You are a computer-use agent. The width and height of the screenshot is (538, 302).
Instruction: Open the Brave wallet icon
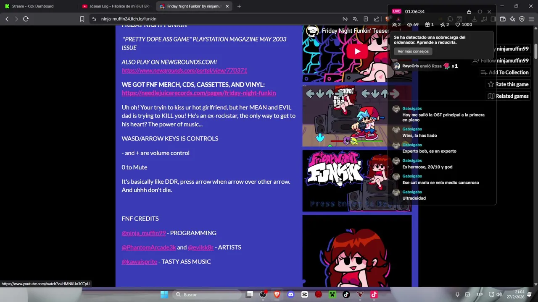pyautogui.click(x=503, y=19)
